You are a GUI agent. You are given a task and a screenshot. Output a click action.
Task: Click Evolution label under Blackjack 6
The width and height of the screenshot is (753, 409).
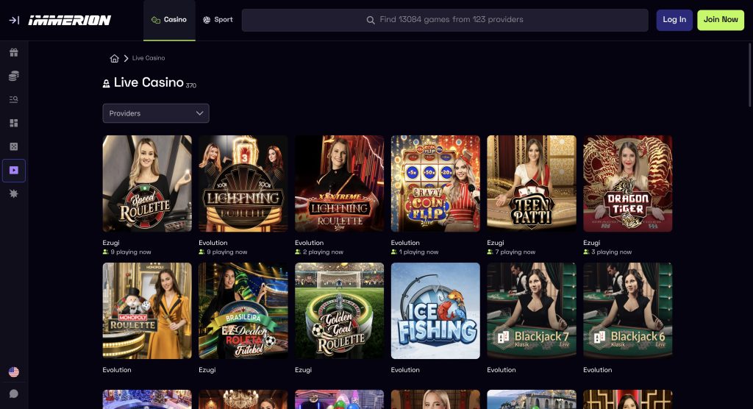pos(597,369)
